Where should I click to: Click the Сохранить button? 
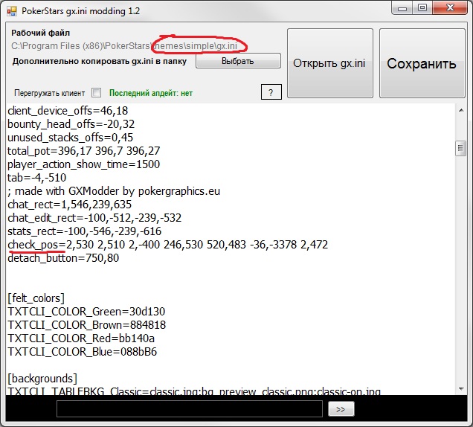422,63
